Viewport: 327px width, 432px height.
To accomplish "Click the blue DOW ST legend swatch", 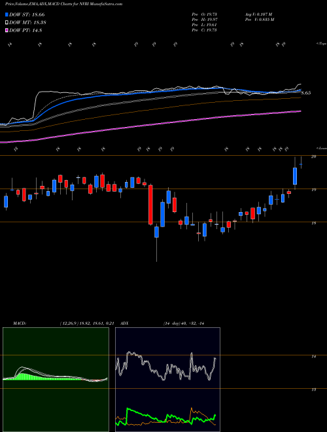I will tap(7, 14).
